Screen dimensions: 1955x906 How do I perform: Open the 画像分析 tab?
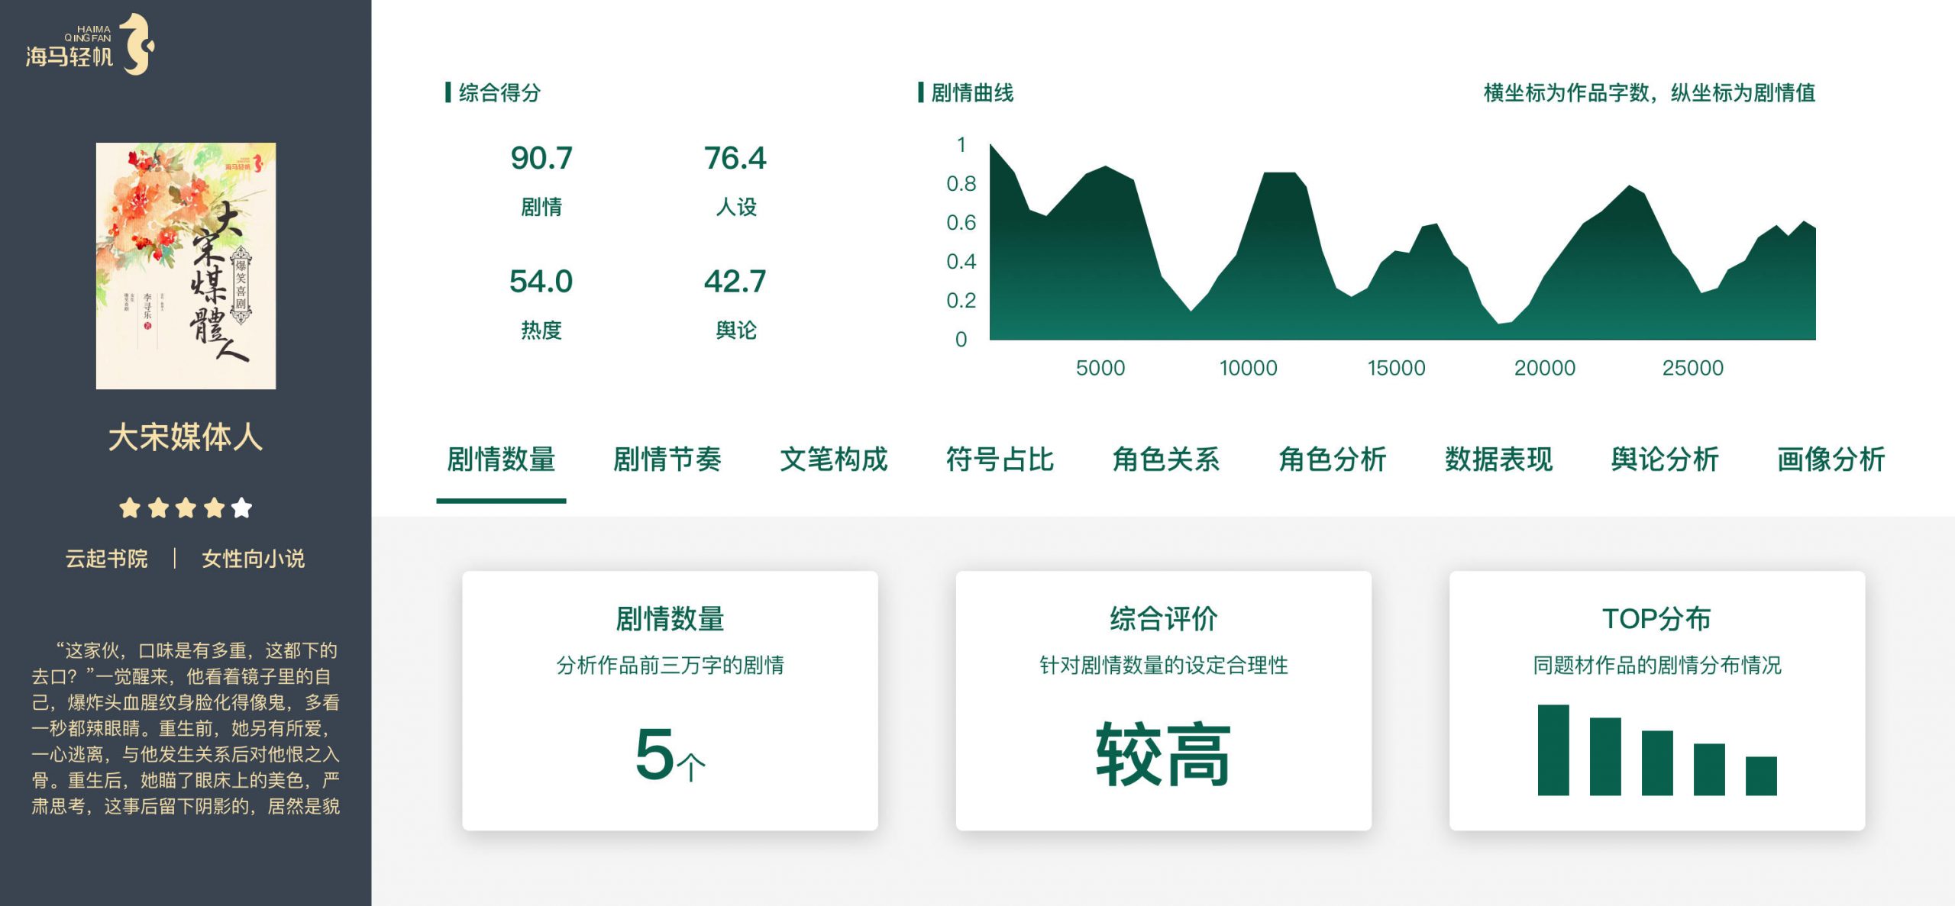click(x=1831, y=459)
